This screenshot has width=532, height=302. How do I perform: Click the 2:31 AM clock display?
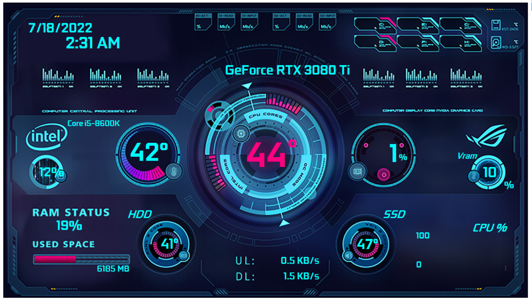[93, 43]
